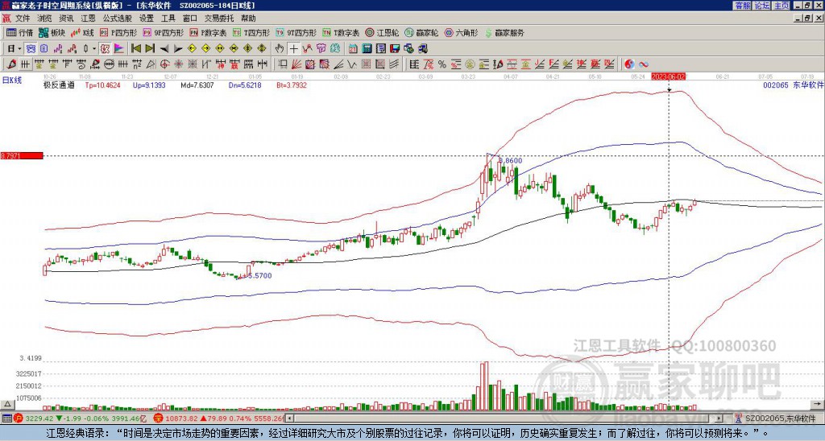This screenshot has width=825, height=441.
Task: Click the highlighted 2023-06-02 date marker
Action: pos(668,76)
